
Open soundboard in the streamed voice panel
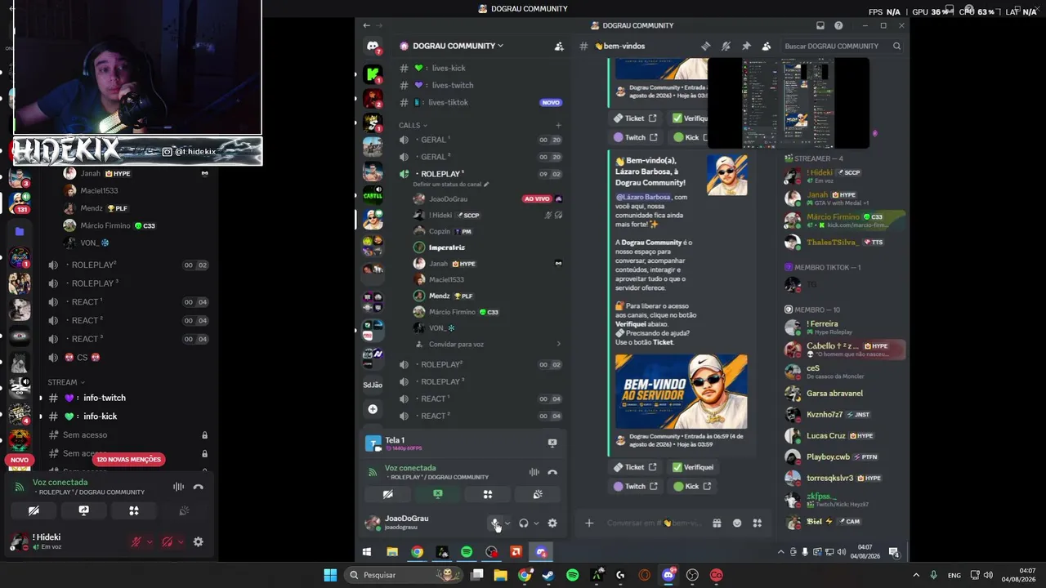click(537, 494)
